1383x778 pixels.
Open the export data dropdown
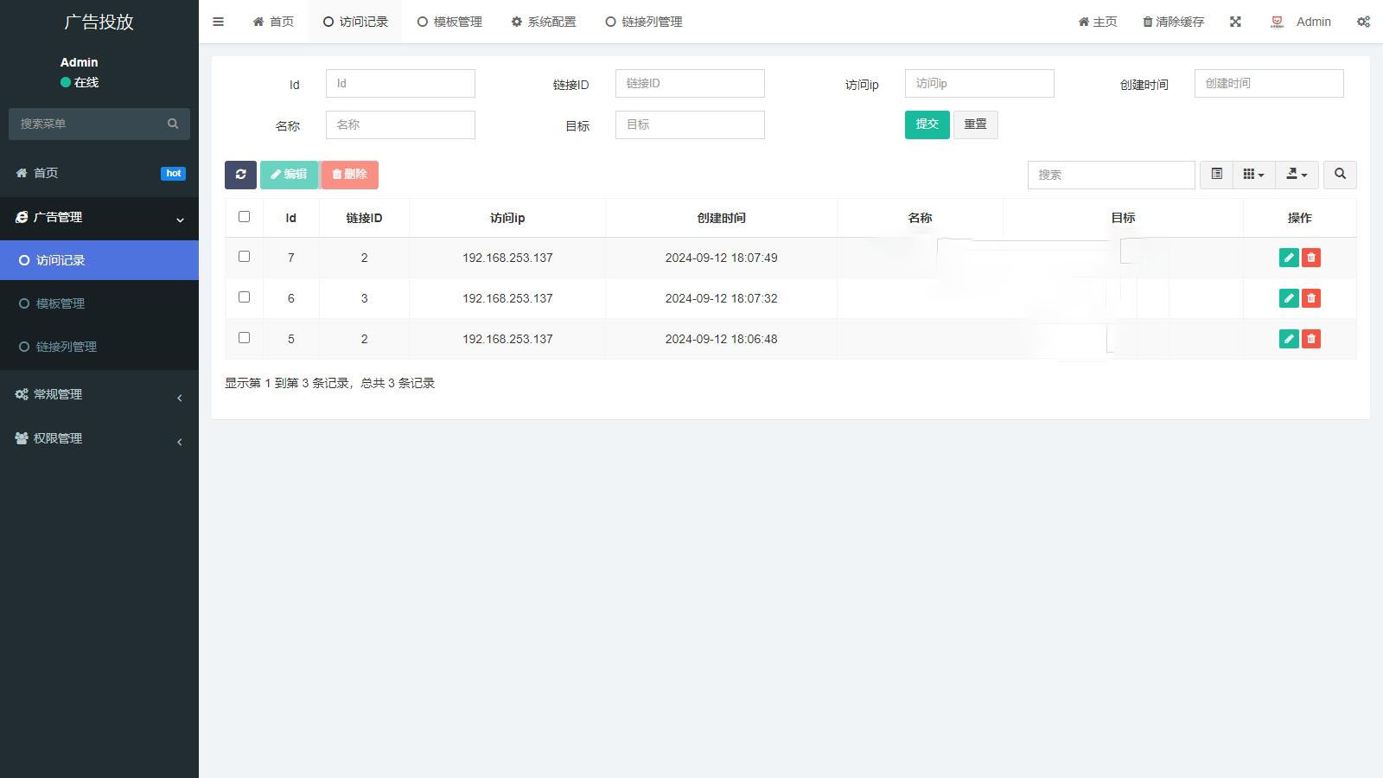click(x=1297, y=175)
